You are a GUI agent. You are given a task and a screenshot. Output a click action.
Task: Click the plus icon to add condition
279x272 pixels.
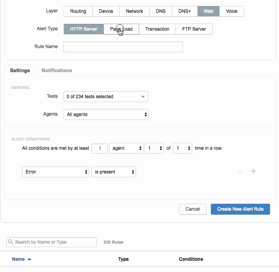pos(253,172)
